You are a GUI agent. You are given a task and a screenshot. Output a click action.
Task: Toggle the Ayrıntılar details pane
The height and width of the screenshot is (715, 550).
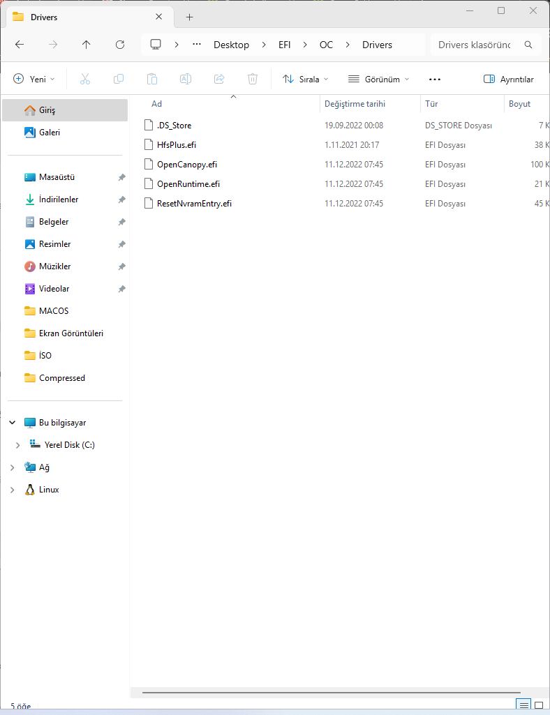tap(508, 80)
